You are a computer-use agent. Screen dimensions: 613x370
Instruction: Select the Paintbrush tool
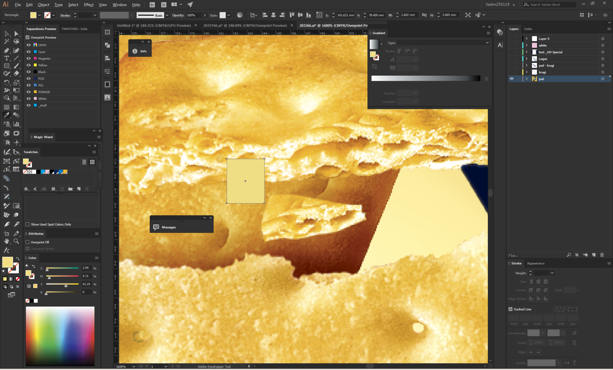(x=16, y=66)
